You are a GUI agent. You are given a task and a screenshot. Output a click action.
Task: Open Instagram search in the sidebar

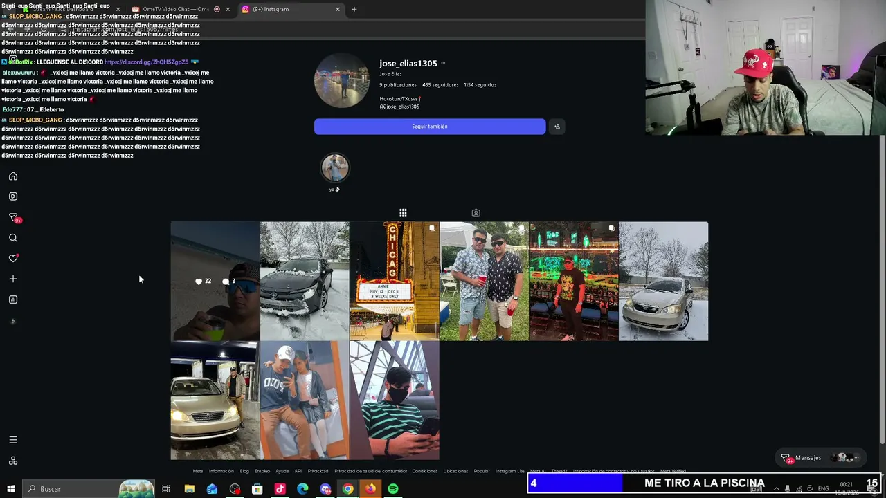[x=13, y=238]
